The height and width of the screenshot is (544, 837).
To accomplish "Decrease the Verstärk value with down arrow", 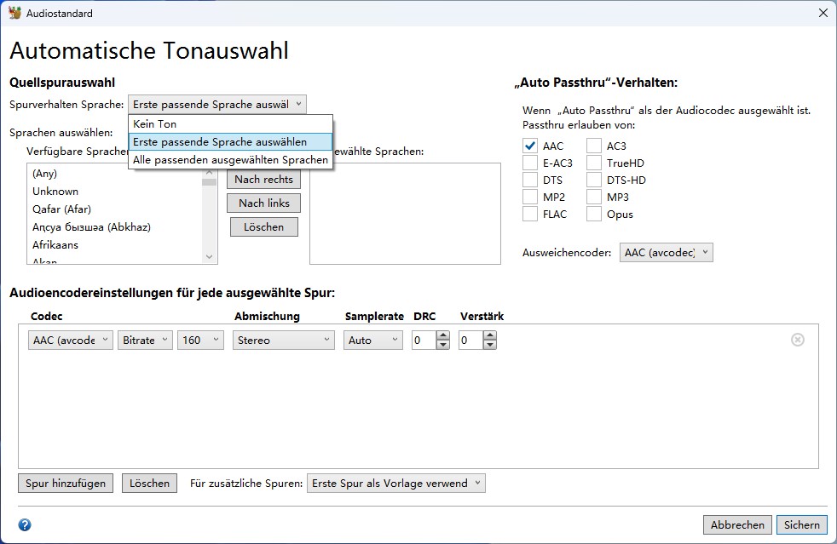I will [x=490, y=345].
